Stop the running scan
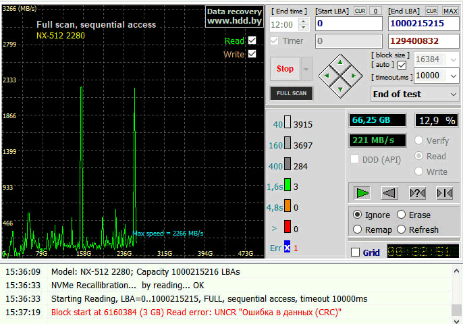This screenshot has width=463, height=324. [285, 69]
